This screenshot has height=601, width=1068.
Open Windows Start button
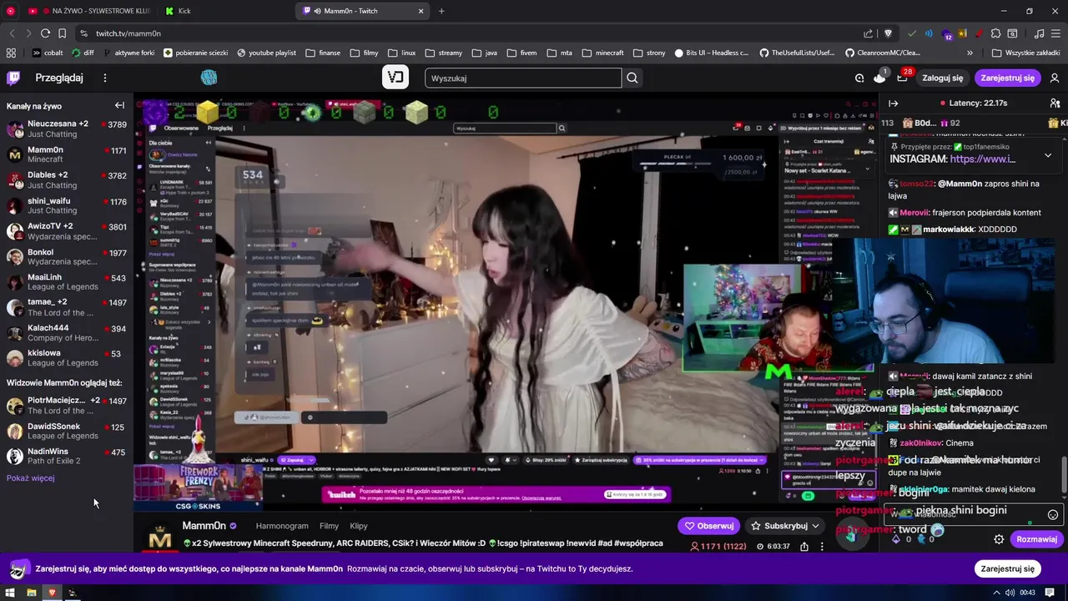click(11, 593)
